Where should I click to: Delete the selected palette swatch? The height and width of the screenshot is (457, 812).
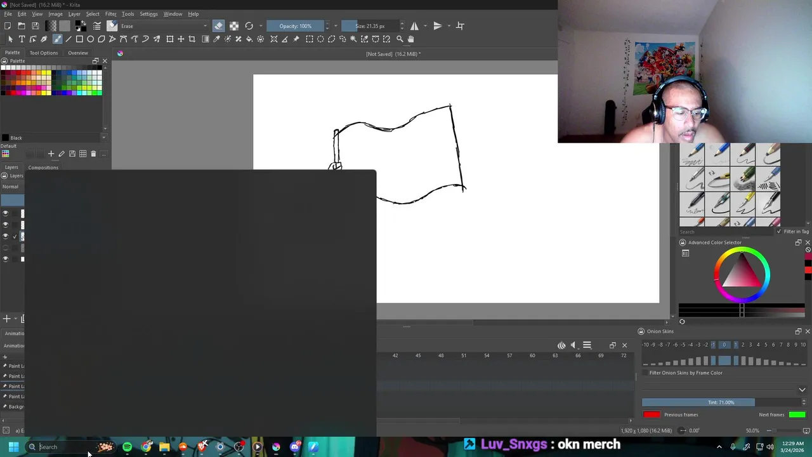[93, 154]
